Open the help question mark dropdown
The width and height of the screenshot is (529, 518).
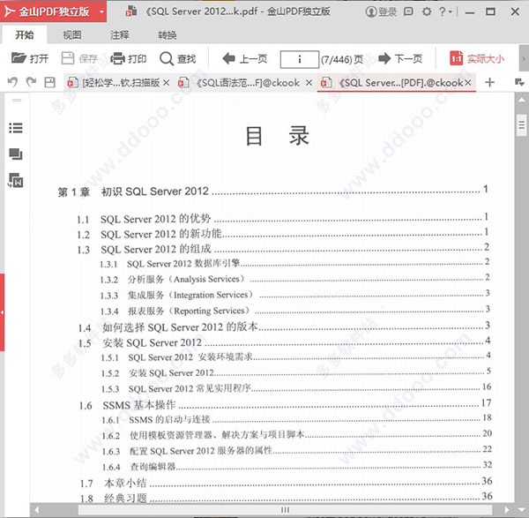445,11
